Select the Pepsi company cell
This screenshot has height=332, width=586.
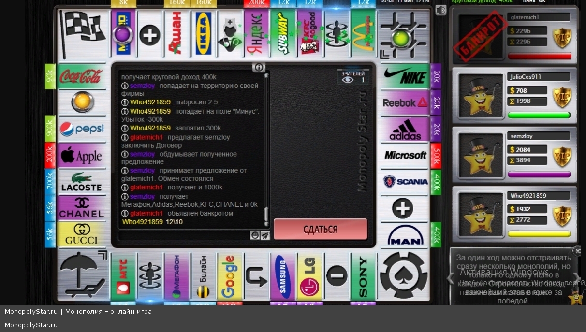tap(81, 129)
